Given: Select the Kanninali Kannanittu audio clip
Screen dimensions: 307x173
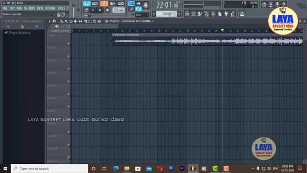Looking at the screenshot, I should pyautogui.click(x=207, y=40).
